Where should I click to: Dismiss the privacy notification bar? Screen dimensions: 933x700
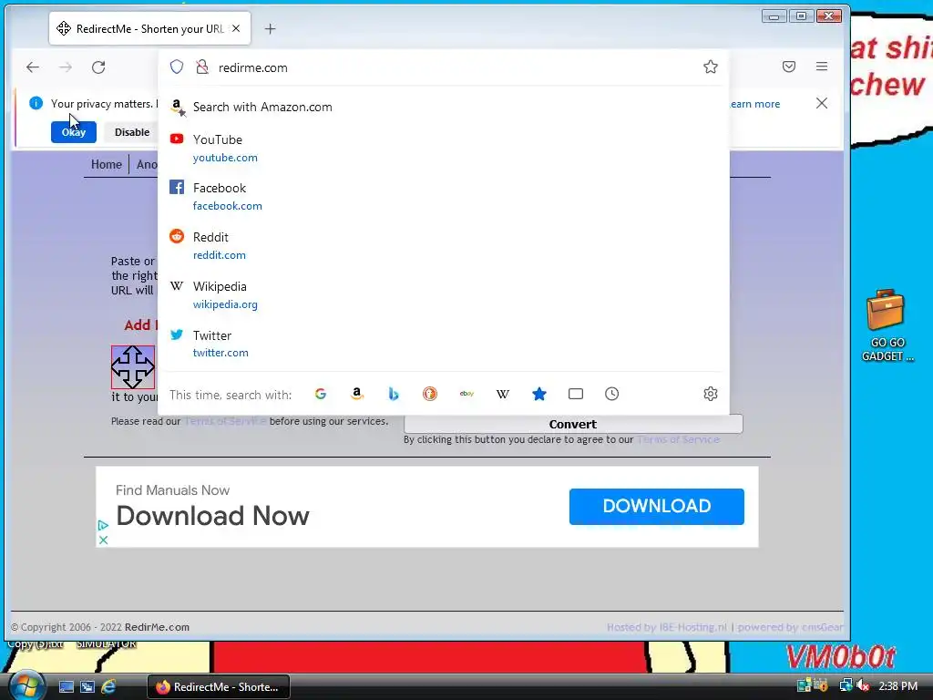(822, 104)
